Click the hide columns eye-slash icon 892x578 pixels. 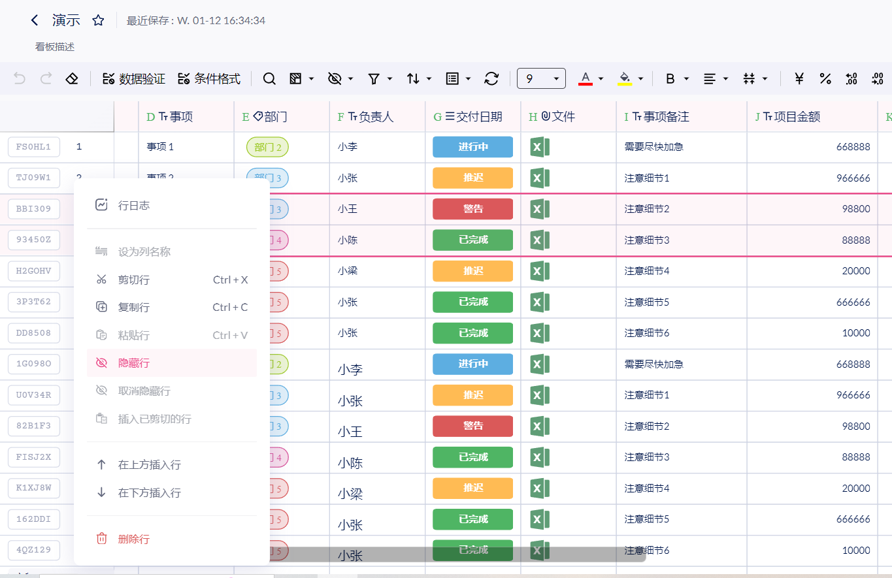(x=335, y=78)
